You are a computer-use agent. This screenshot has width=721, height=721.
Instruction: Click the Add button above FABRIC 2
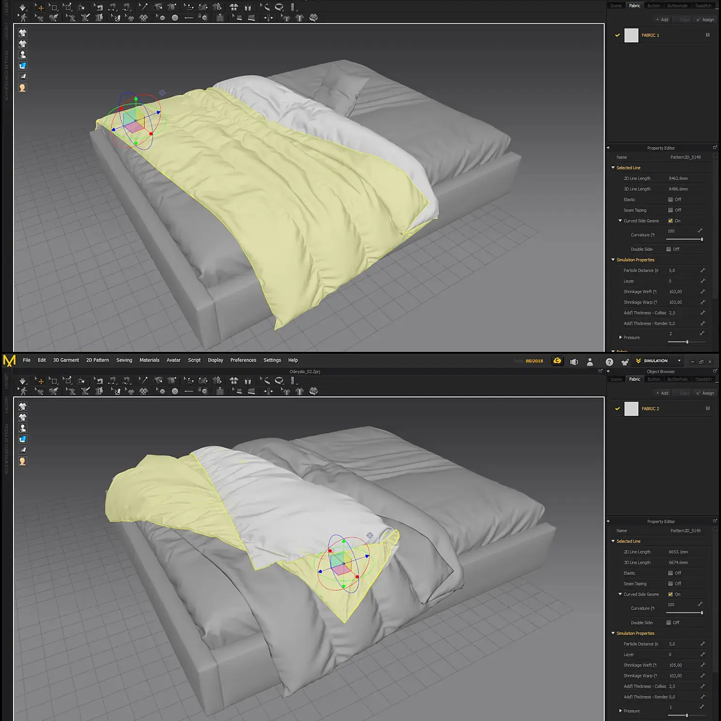(662, 393)
